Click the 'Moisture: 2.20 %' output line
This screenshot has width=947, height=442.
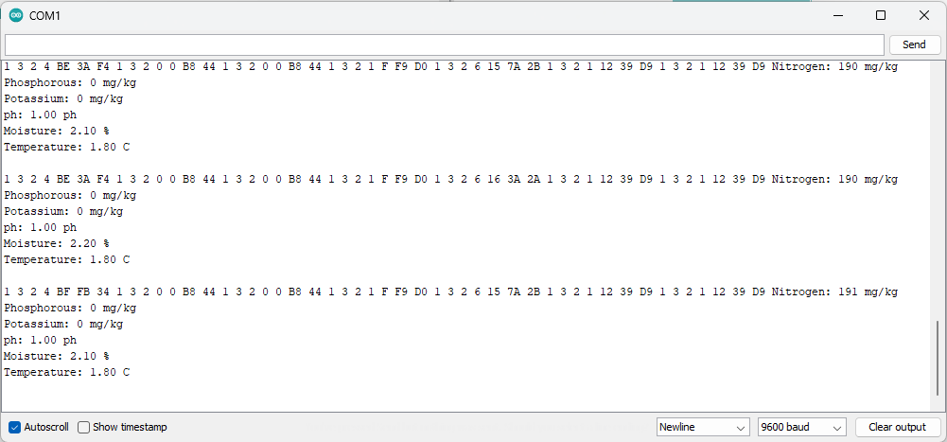57,243
